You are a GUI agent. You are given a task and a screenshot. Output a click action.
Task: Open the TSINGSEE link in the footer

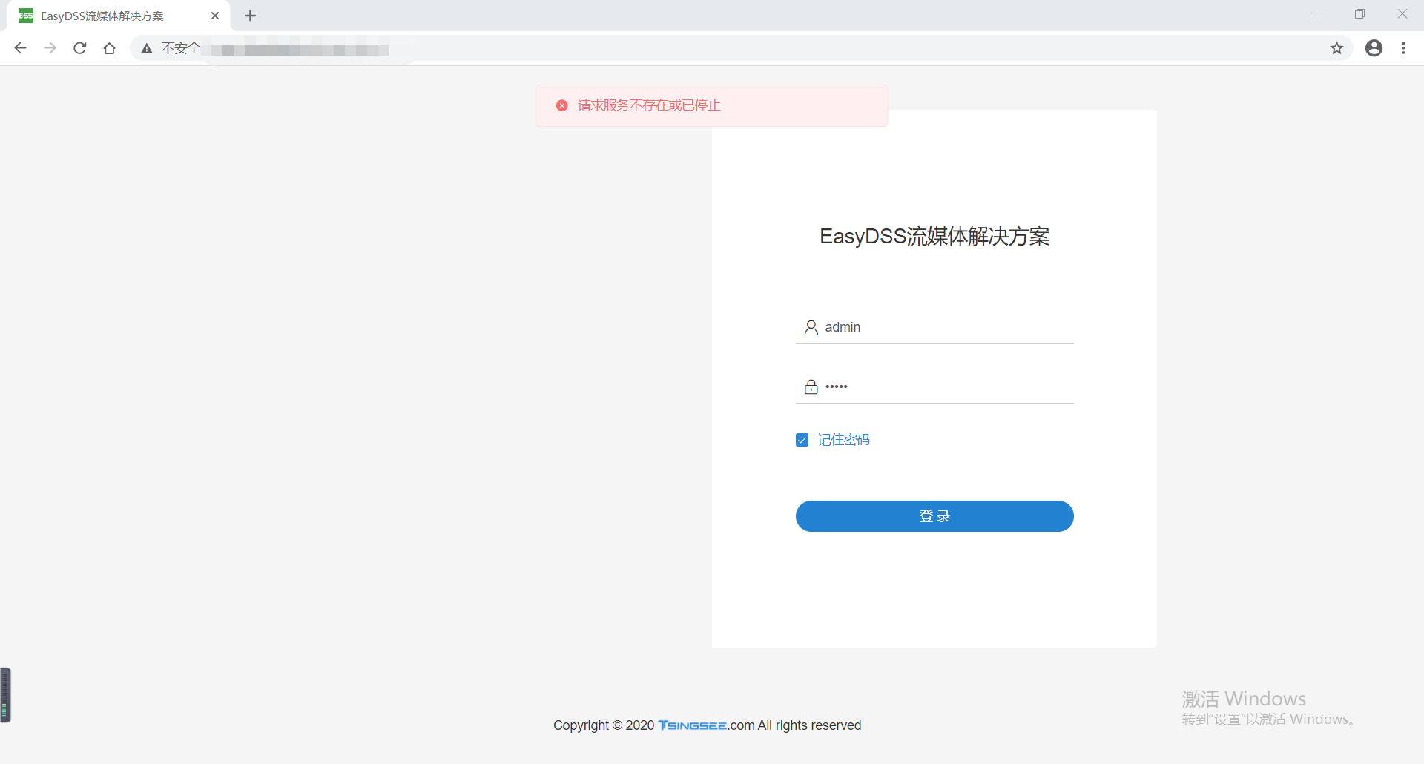click(x=692, y=725)
